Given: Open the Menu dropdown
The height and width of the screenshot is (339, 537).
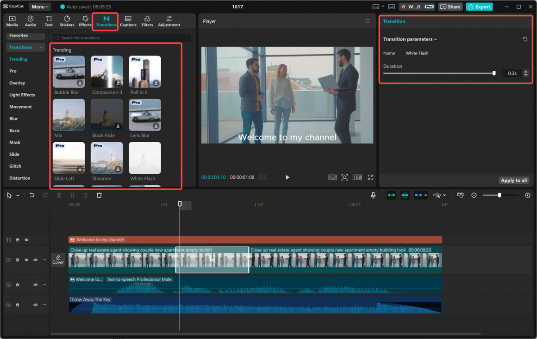Looking at the screenshot, I should tap(40, 7).
